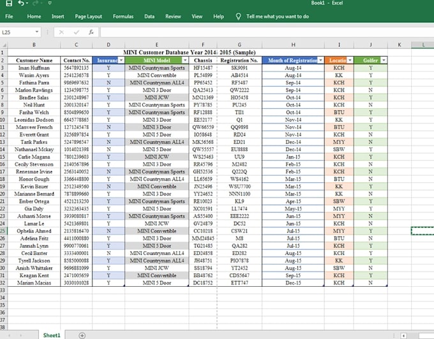Switch to the Review ribbon tab
434x339 pixels.
coord(173,17)
